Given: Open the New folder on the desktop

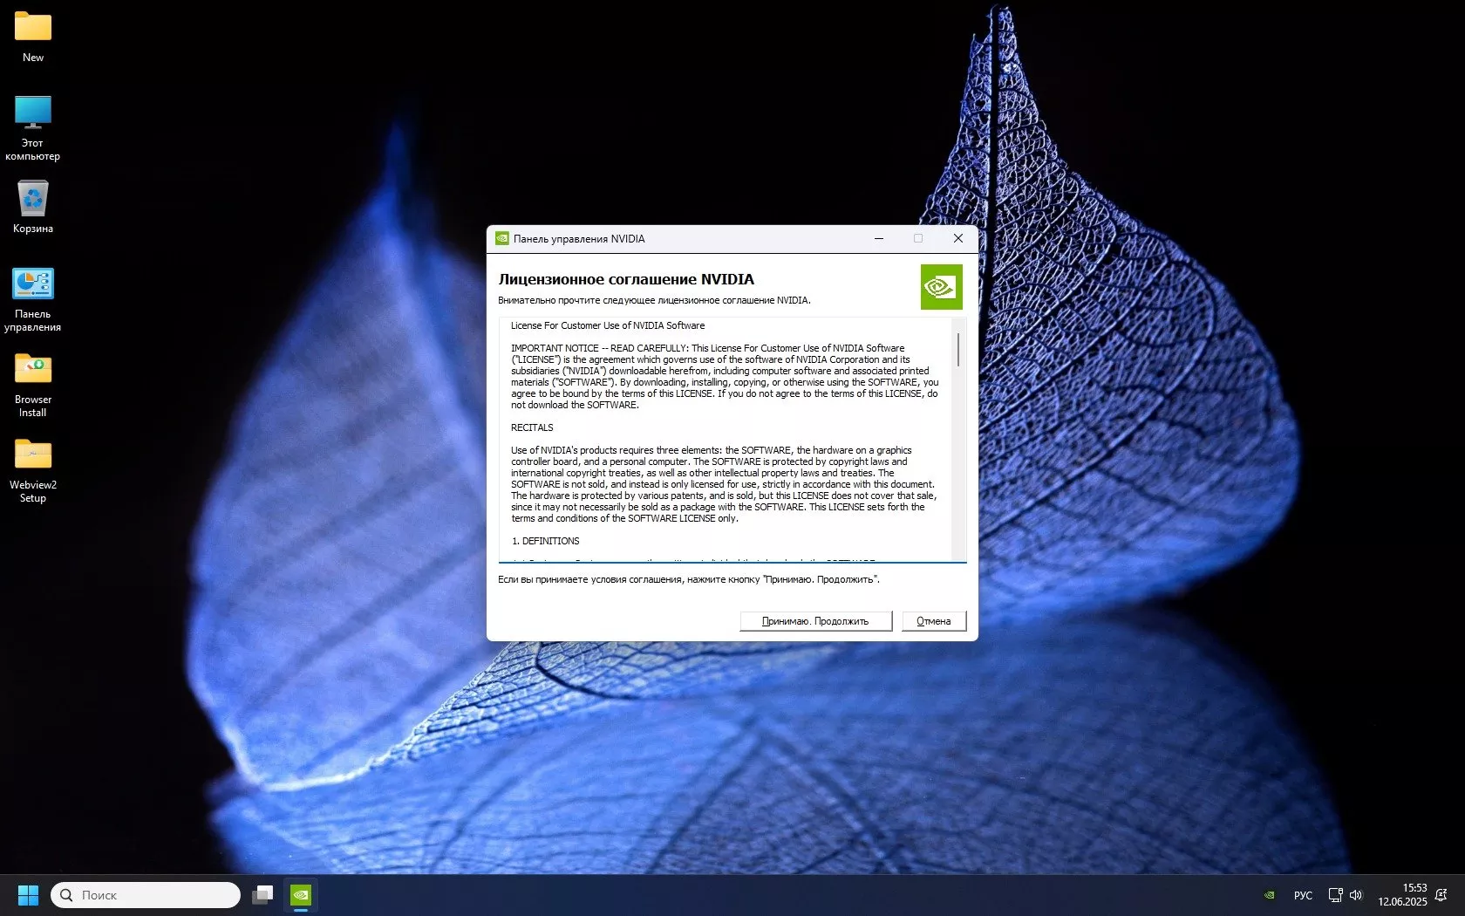Looking at the screenshot, I should click(x=32, y=28).
